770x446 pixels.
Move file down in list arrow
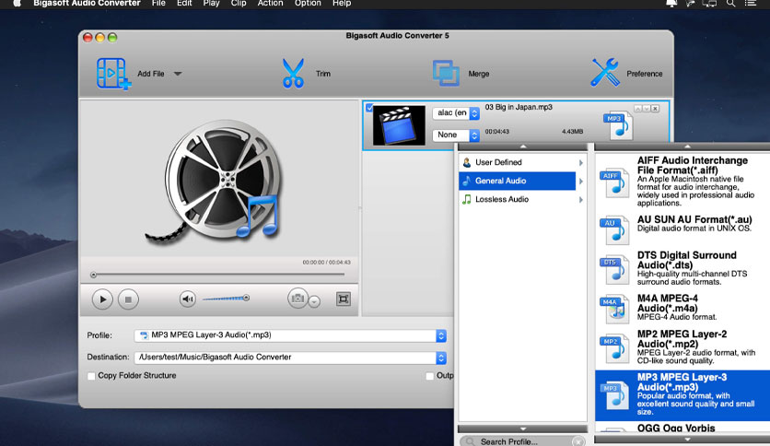click(647, 109)
